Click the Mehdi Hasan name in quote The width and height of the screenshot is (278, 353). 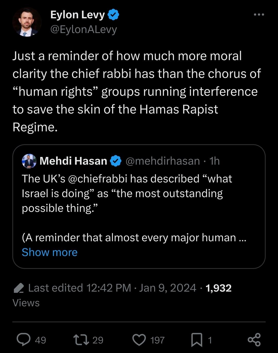tap(73, 161)
